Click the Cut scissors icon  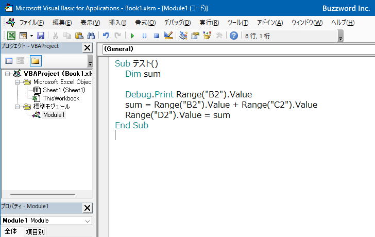pos(55,36)
